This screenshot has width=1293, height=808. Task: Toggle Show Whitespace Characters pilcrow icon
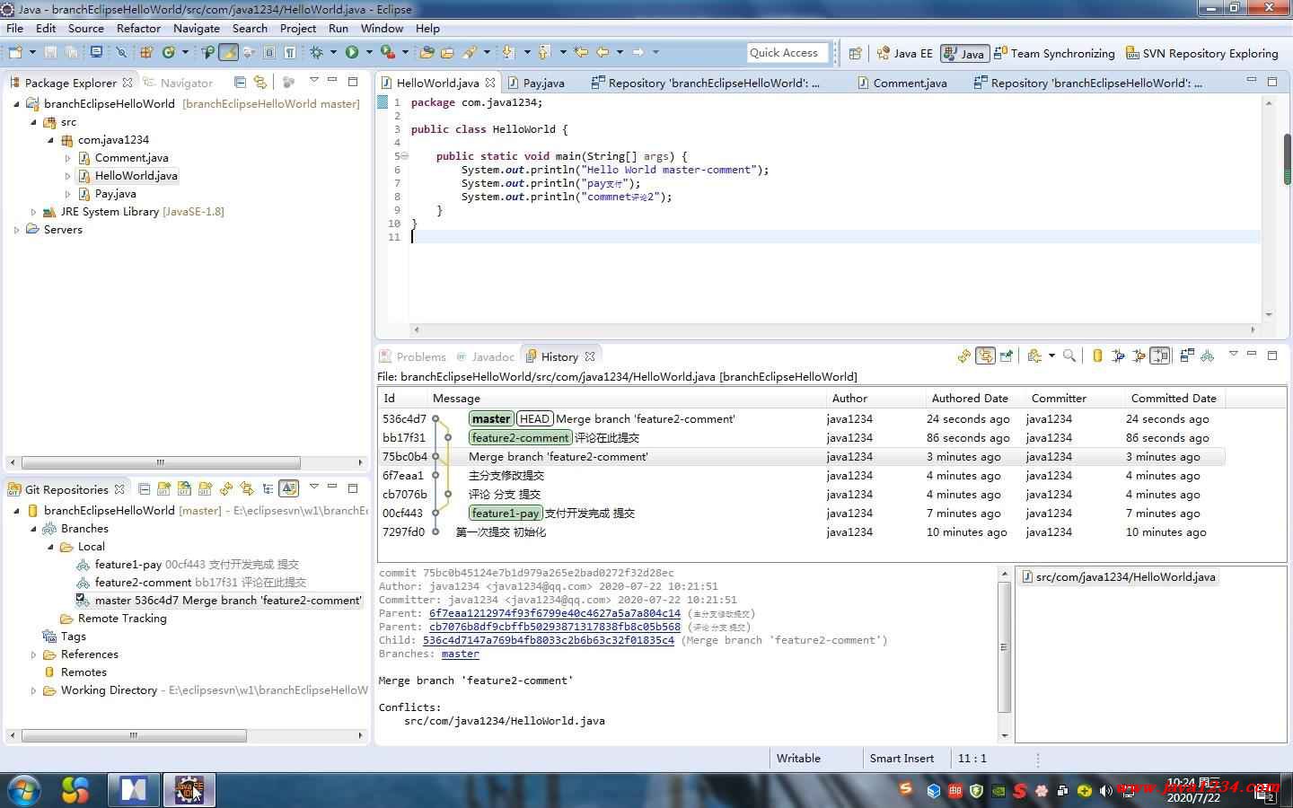coord(289,52)
